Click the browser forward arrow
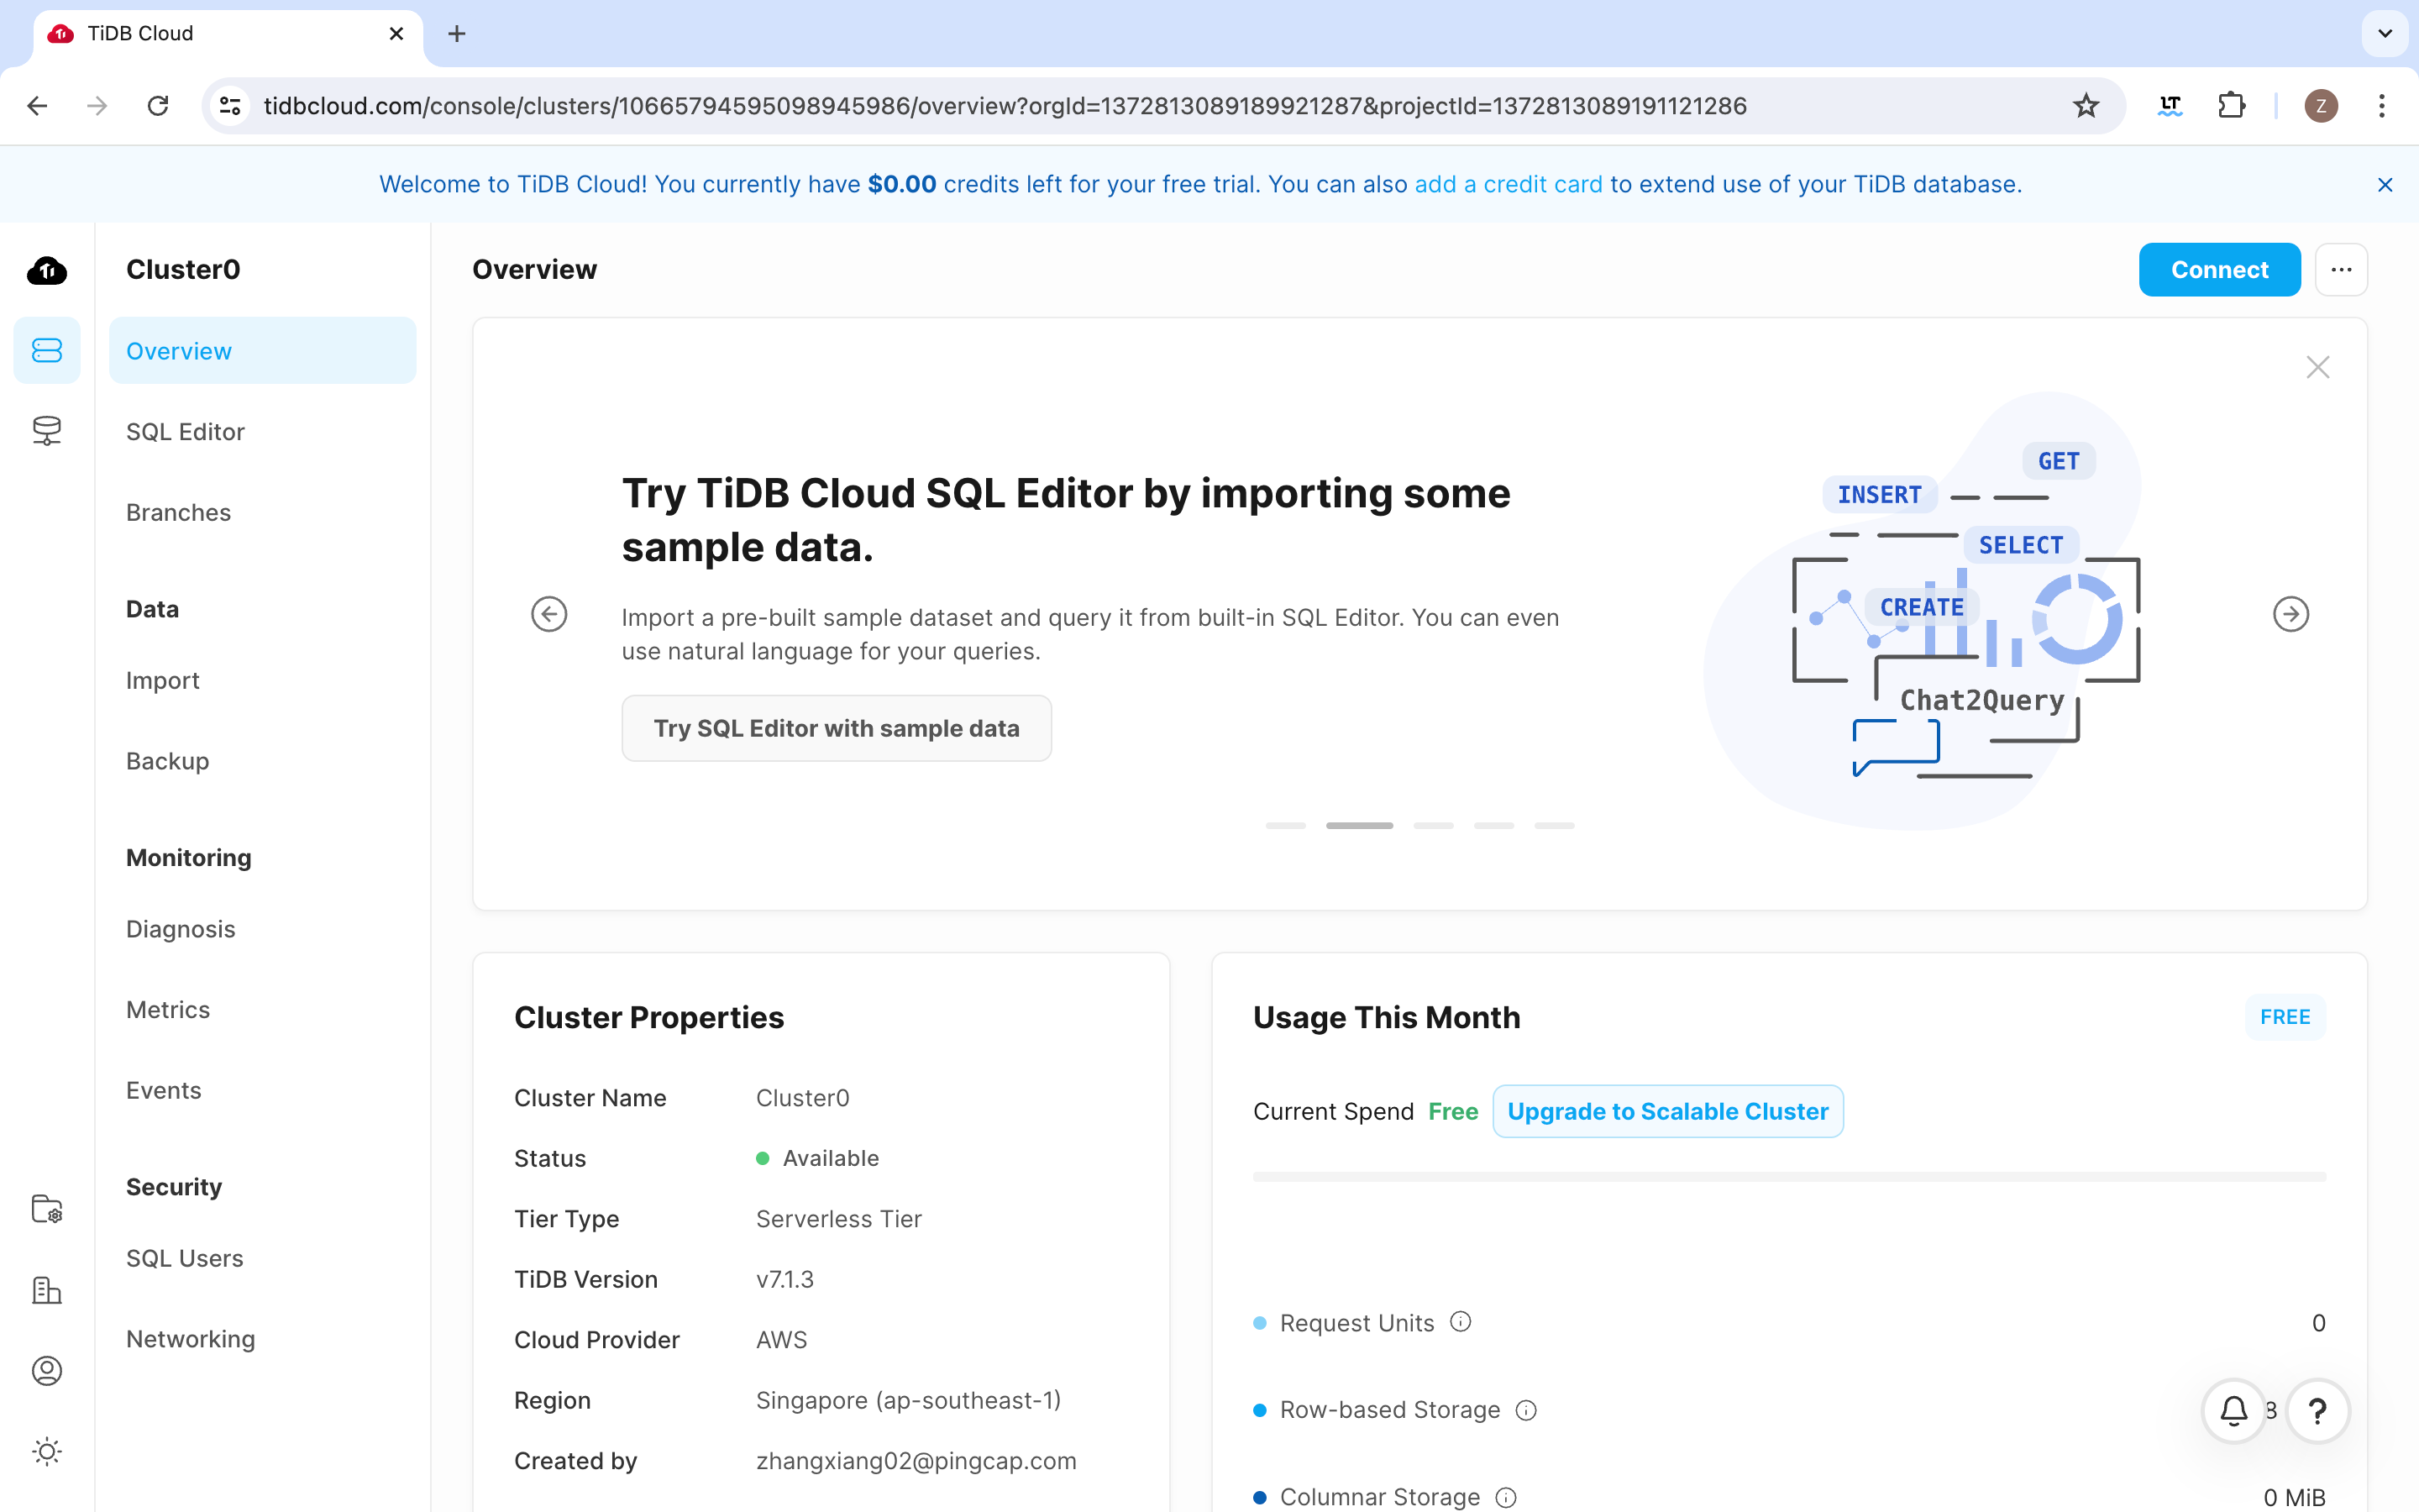The image size is (2419, 1512). click(97, 106)
